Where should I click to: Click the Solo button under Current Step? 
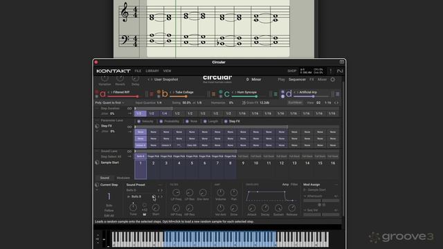(109, 205)
